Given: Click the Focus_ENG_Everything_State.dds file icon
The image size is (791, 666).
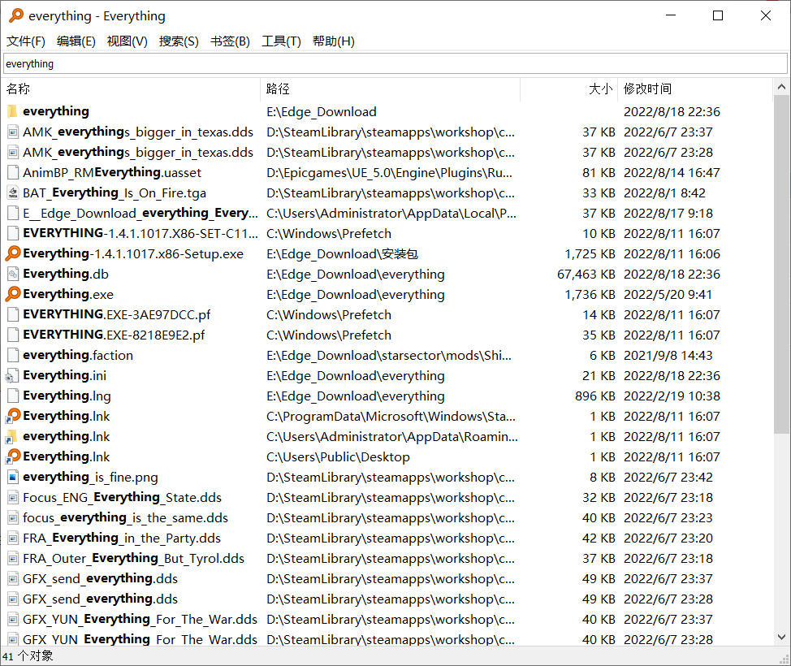Looking at the screenshot, I should 13,498.
